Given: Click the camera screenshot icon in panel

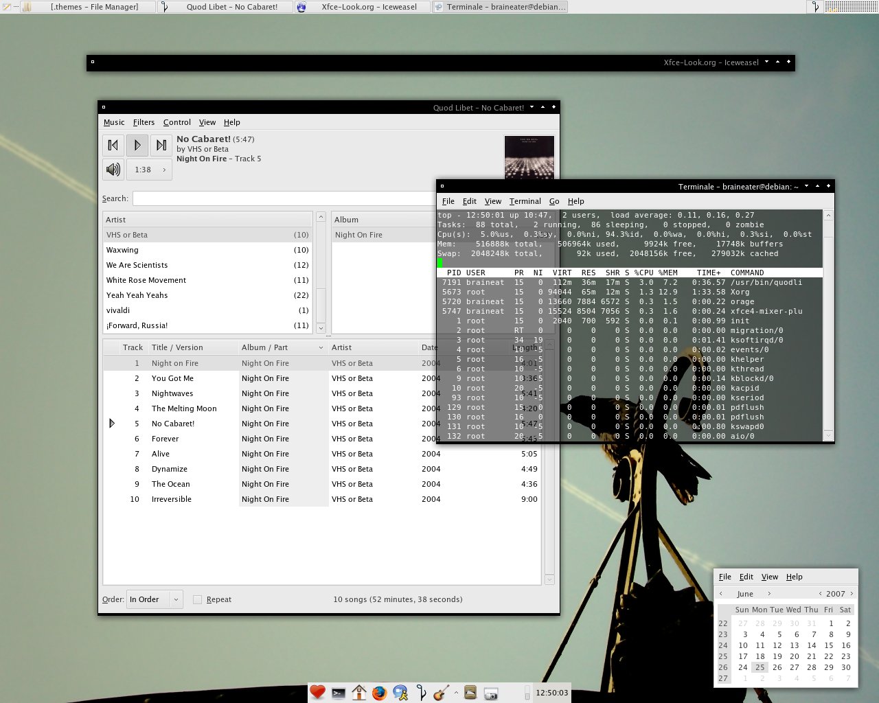Looking at the screenshot, I should pyautogui.click(x=491, y=694).
